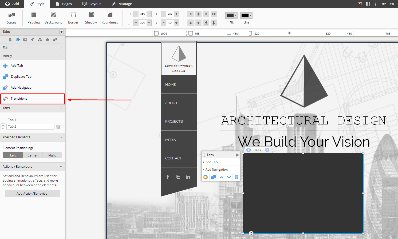
Task: Delete Tab 2 with trash icon
Action: pos(58,127)
